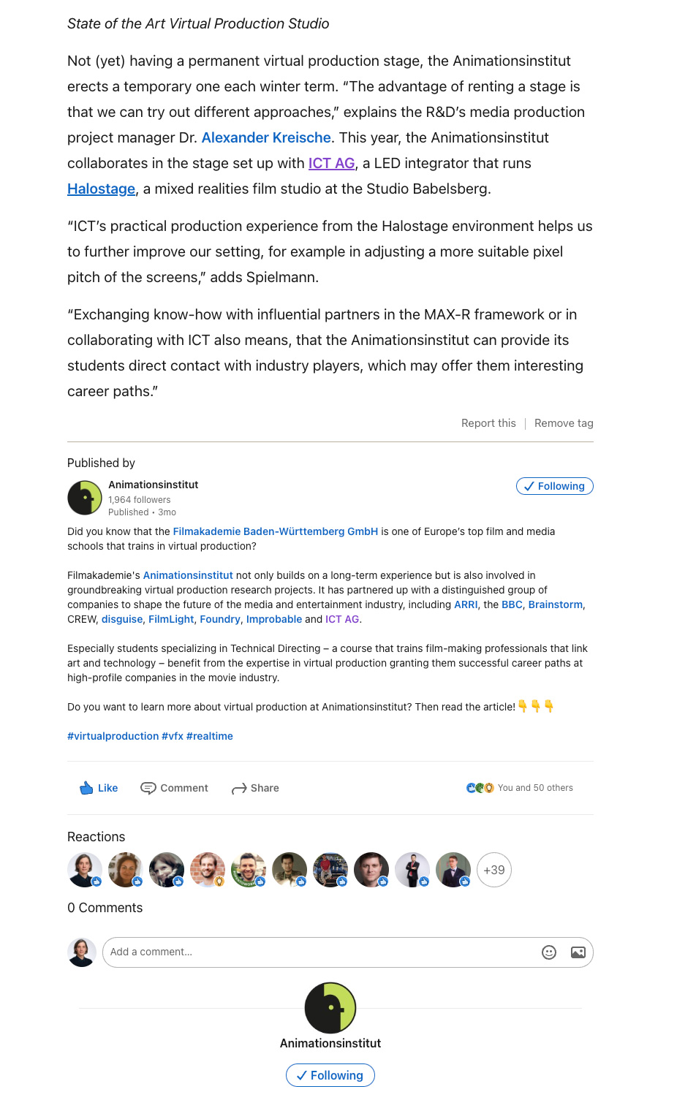Expand the +39 more reactions
The width and height of the screenshot is (677, 1111).
click(494, 870)
